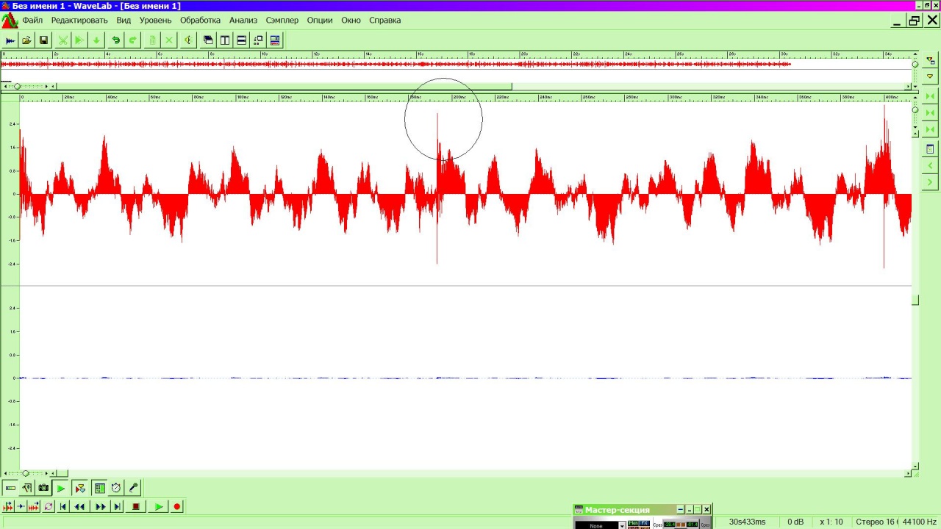Save the file with floppy disk icon

pyautogui.click(x=43, y=40)
